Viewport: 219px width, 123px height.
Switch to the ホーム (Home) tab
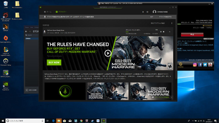pos(48,12)
